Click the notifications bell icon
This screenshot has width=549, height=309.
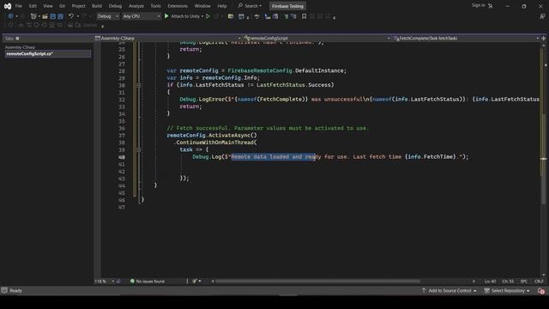pyautogui.click(x=541, y=291)
